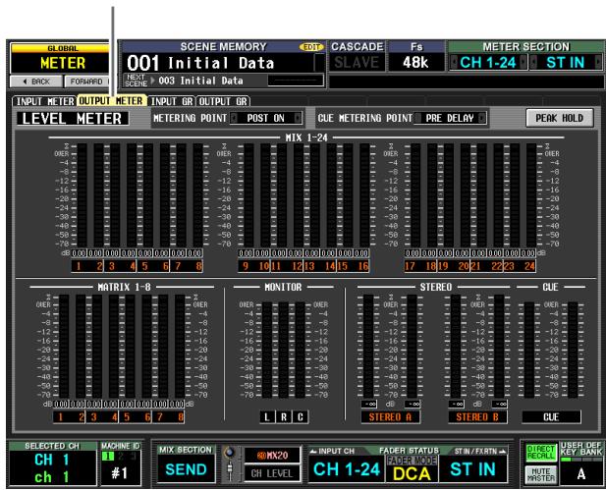
Task: Select machine ID number 1 indicator
Action: pyautogui.click(x=108, y=456)
